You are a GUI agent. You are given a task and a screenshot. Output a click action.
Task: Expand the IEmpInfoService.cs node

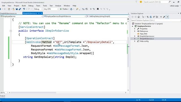[x=135, y=39]
